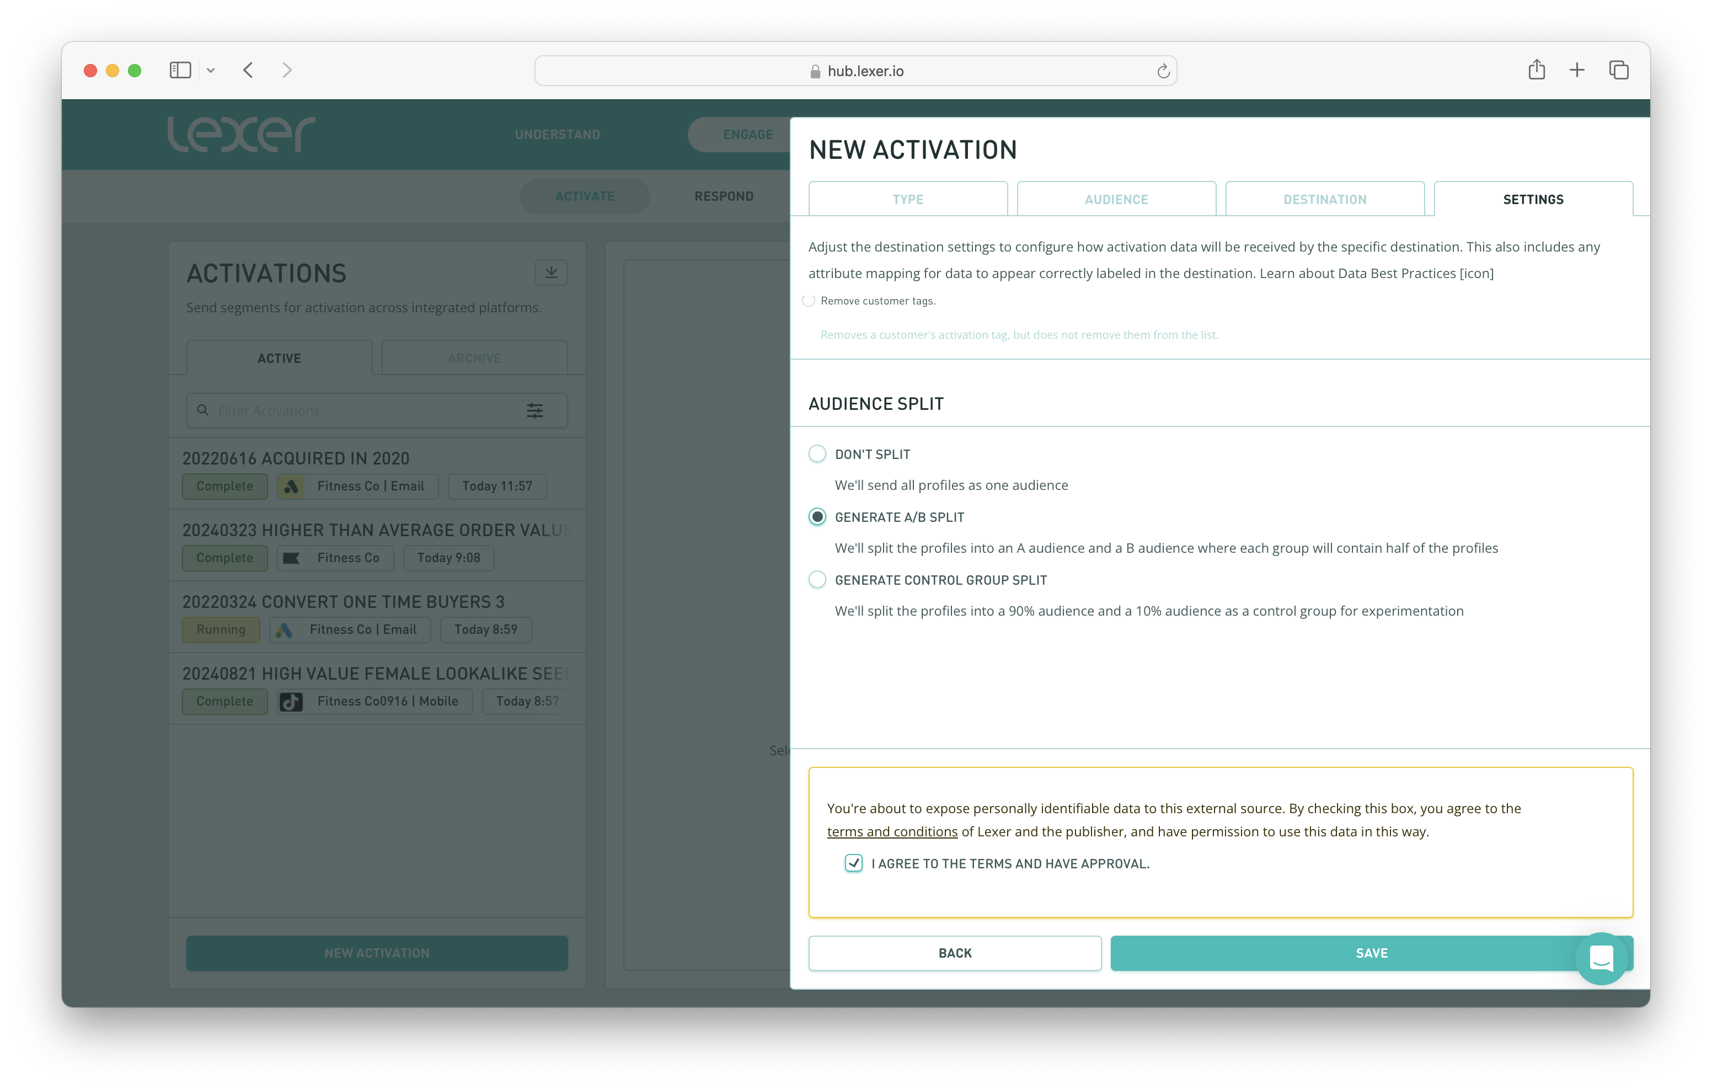Uncheck the agree to terms checkbox

click(853, 863)
